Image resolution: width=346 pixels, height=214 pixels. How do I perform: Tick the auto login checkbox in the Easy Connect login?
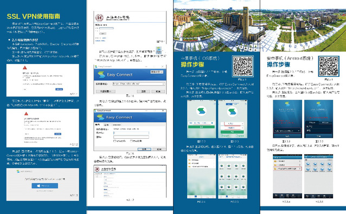pos(131,141)
